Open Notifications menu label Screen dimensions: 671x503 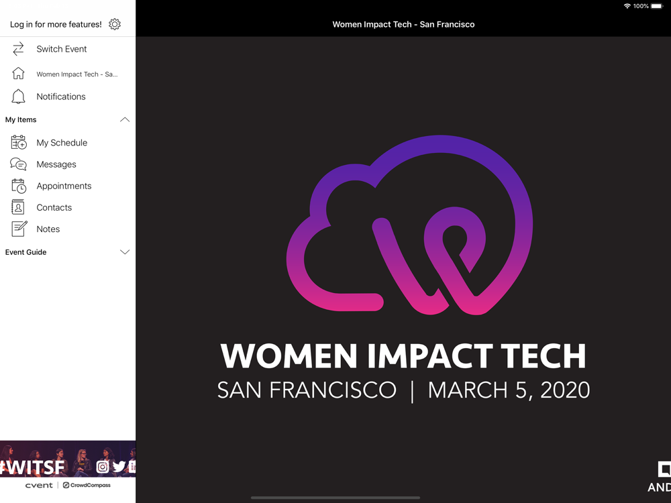point(61,97)
